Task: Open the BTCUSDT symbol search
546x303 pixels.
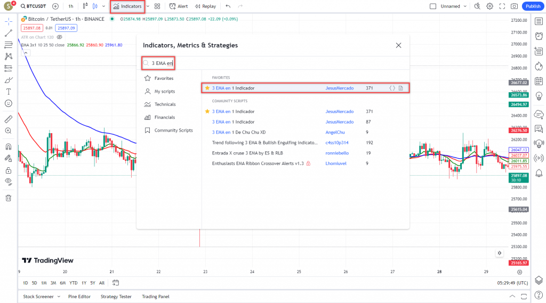Action: coord(33,6)
